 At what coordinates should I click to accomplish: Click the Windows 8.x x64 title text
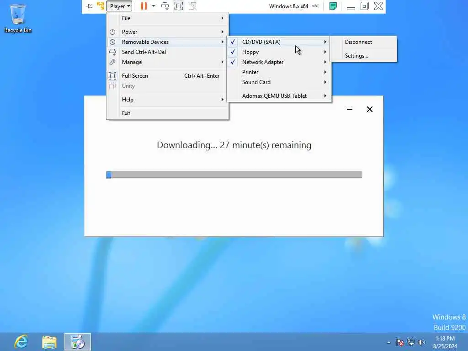[x=289, y=6]
